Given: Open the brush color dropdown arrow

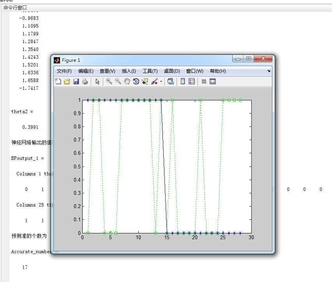Looking at the screenshot, I should coord(161,81).
